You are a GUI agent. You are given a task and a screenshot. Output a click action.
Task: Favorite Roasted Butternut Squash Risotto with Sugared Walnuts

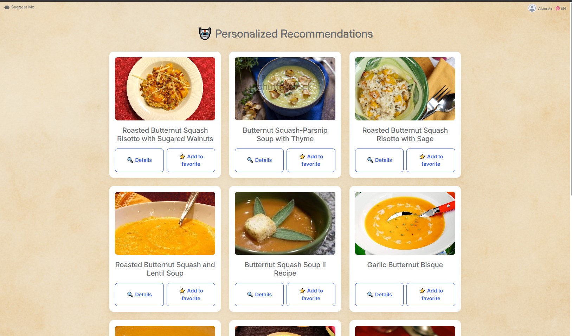(x=191, y=160)
